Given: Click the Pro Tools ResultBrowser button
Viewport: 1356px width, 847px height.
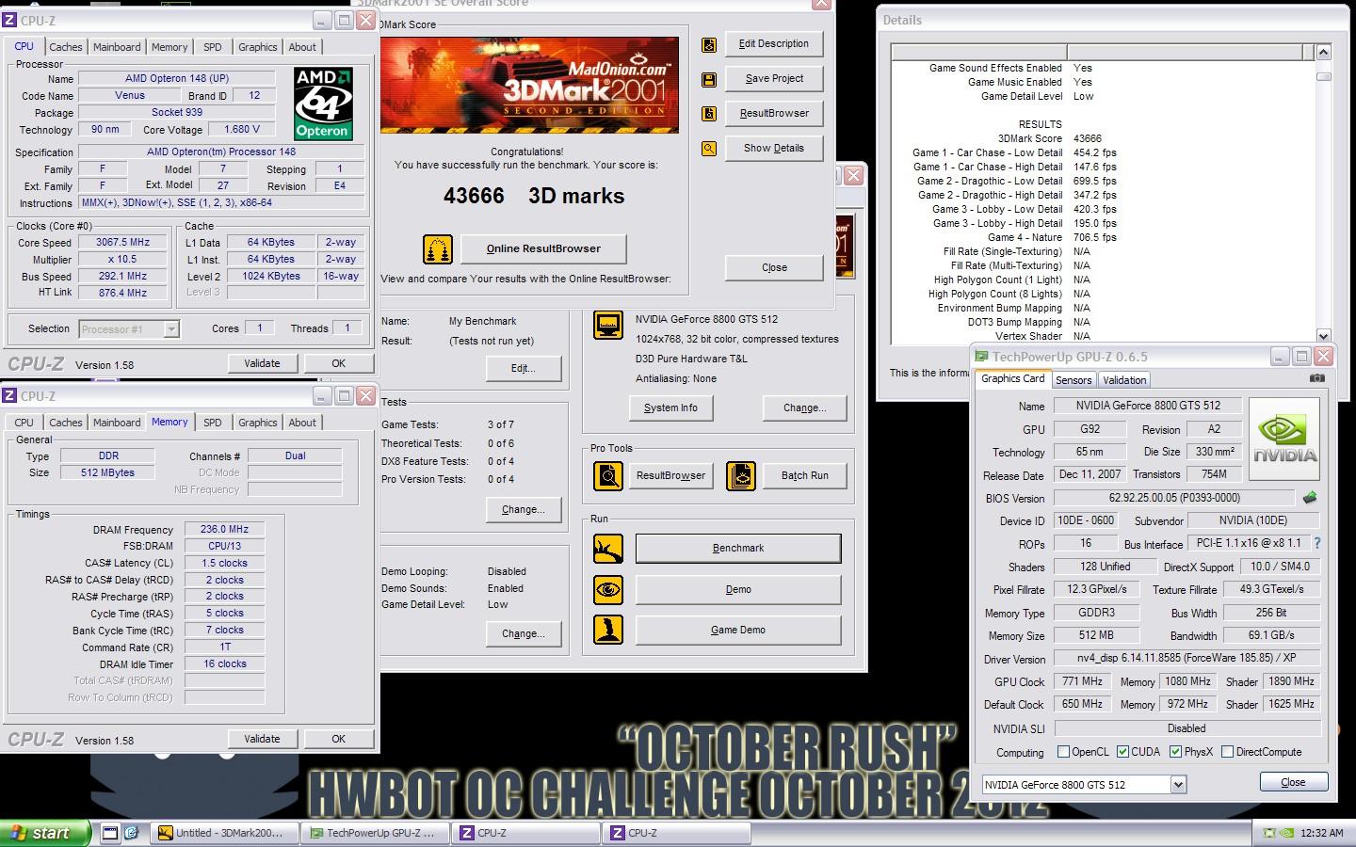Looking at the screenshot, I should (x=670, y=476).
